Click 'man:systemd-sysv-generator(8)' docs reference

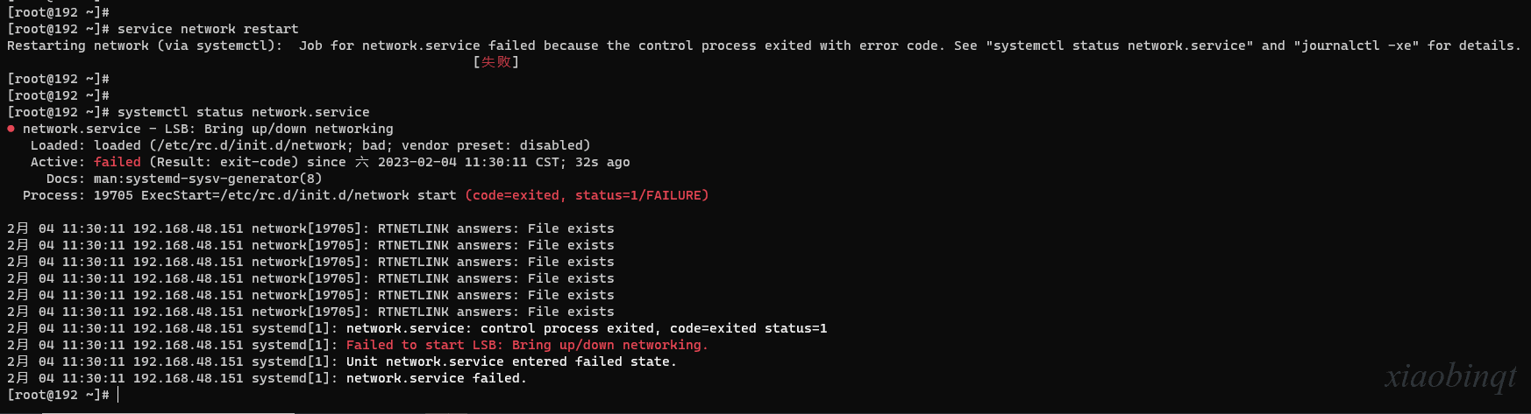pyautogui.click(x=208, y=179)
